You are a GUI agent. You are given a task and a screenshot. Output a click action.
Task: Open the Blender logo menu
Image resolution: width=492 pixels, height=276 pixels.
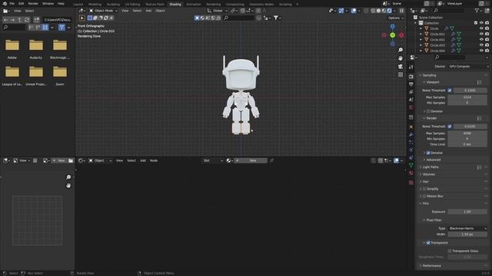pyautogui.click(x=5, y=3)
